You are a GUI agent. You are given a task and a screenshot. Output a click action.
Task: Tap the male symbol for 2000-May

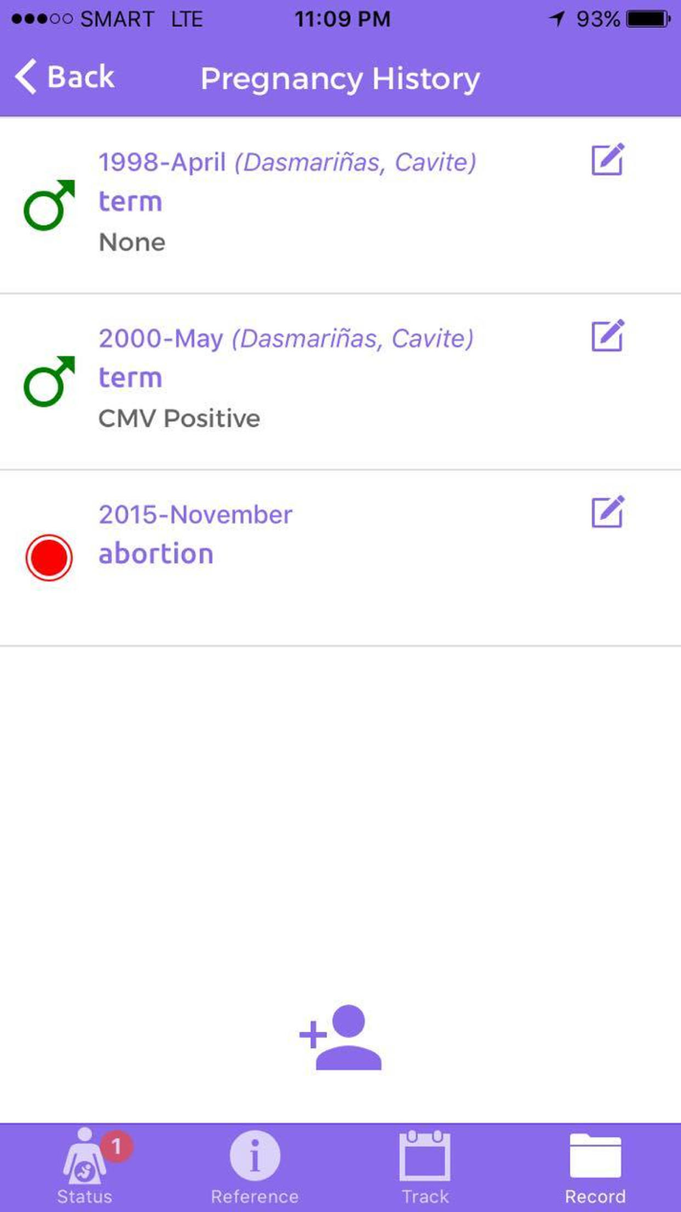49,381
